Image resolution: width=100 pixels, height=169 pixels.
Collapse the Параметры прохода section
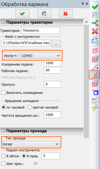tap(3, 131)
